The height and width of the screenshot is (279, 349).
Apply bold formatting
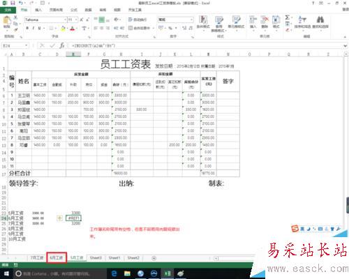27,28
